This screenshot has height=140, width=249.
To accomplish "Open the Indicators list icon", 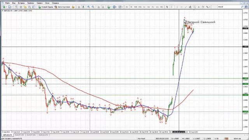I will [x=109, y=7].
